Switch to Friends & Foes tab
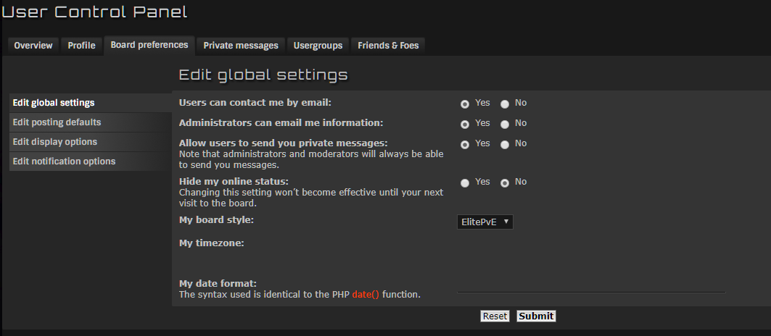This screenshot has width=771, height=336. [x=388, y=46]
